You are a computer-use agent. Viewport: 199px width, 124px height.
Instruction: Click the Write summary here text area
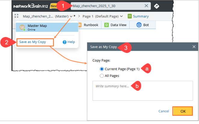(x=143, y=91)
